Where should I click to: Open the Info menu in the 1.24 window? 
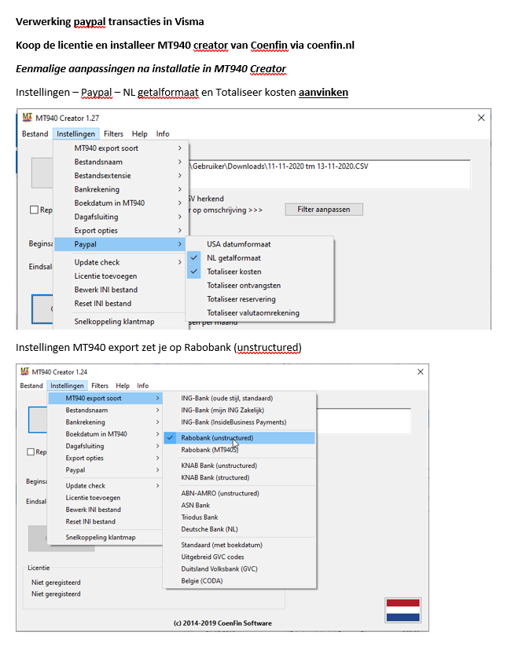[x=143, y=385]
